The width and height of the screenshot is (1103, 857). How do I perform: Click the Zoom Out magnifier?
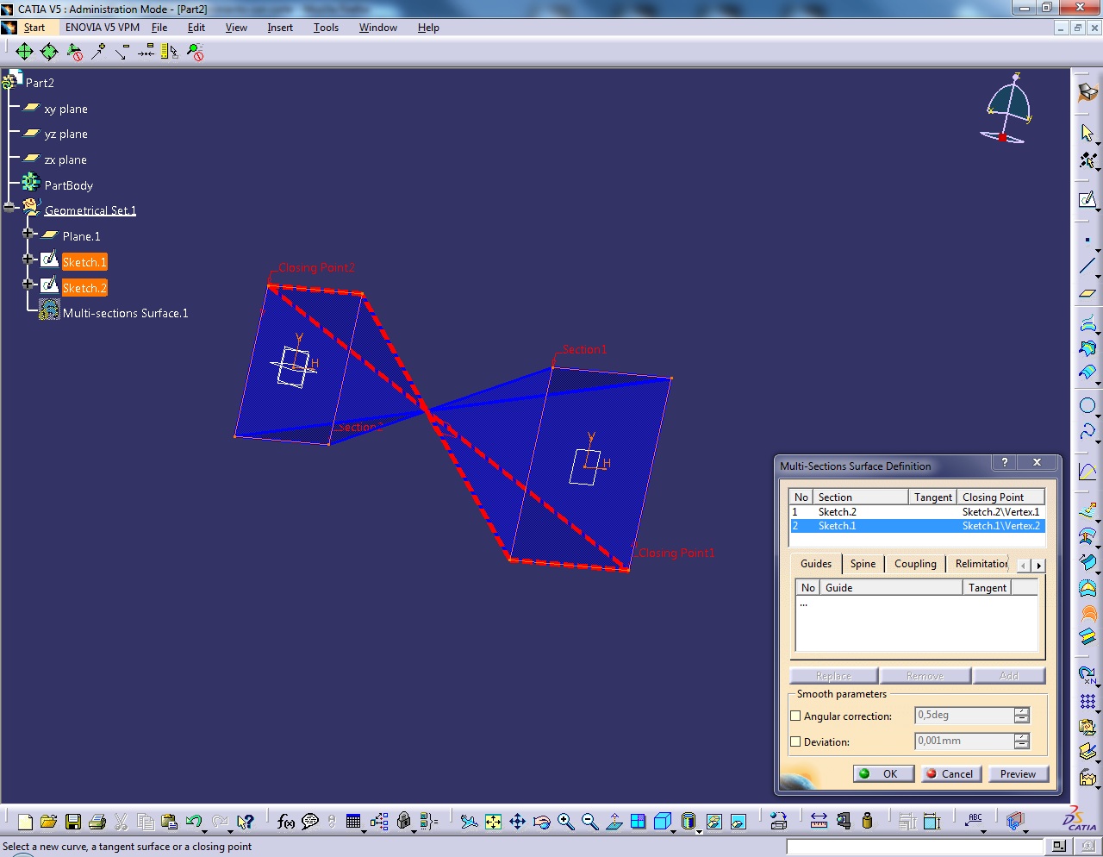pyautogui.click(x=589, y=822)
